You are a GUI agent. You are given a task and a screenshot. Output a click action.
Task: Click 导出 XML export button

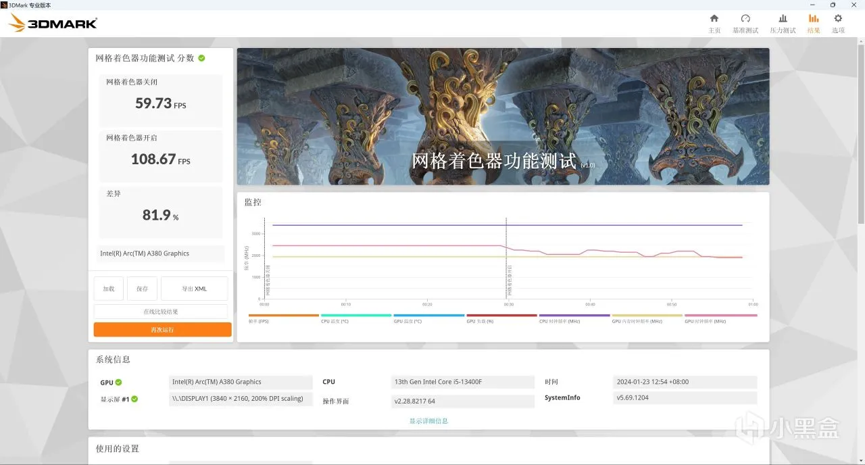[x=195, y=289]
